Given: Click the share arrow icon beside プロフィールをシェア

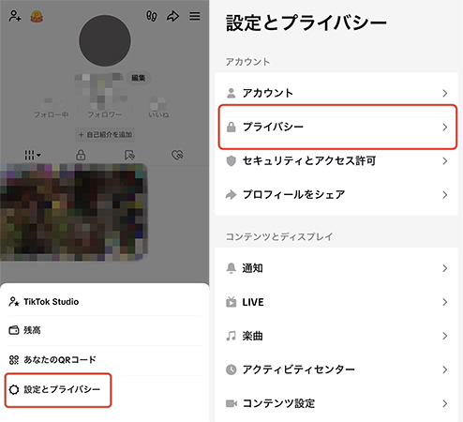Looking at the screenshot, I should pos(231,195).
